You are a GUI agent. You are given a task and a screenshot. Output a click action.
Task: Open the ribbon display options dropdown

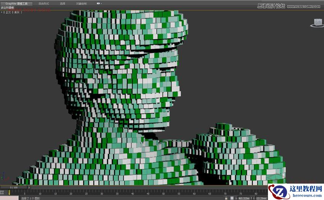coord(99,3)
